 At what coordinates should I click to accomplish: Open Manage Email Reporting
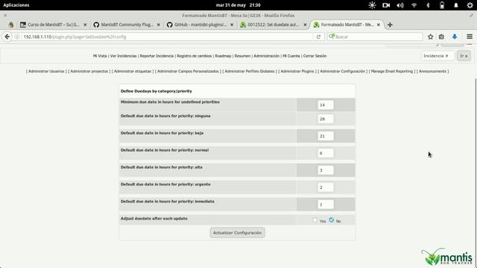[392, 71]
